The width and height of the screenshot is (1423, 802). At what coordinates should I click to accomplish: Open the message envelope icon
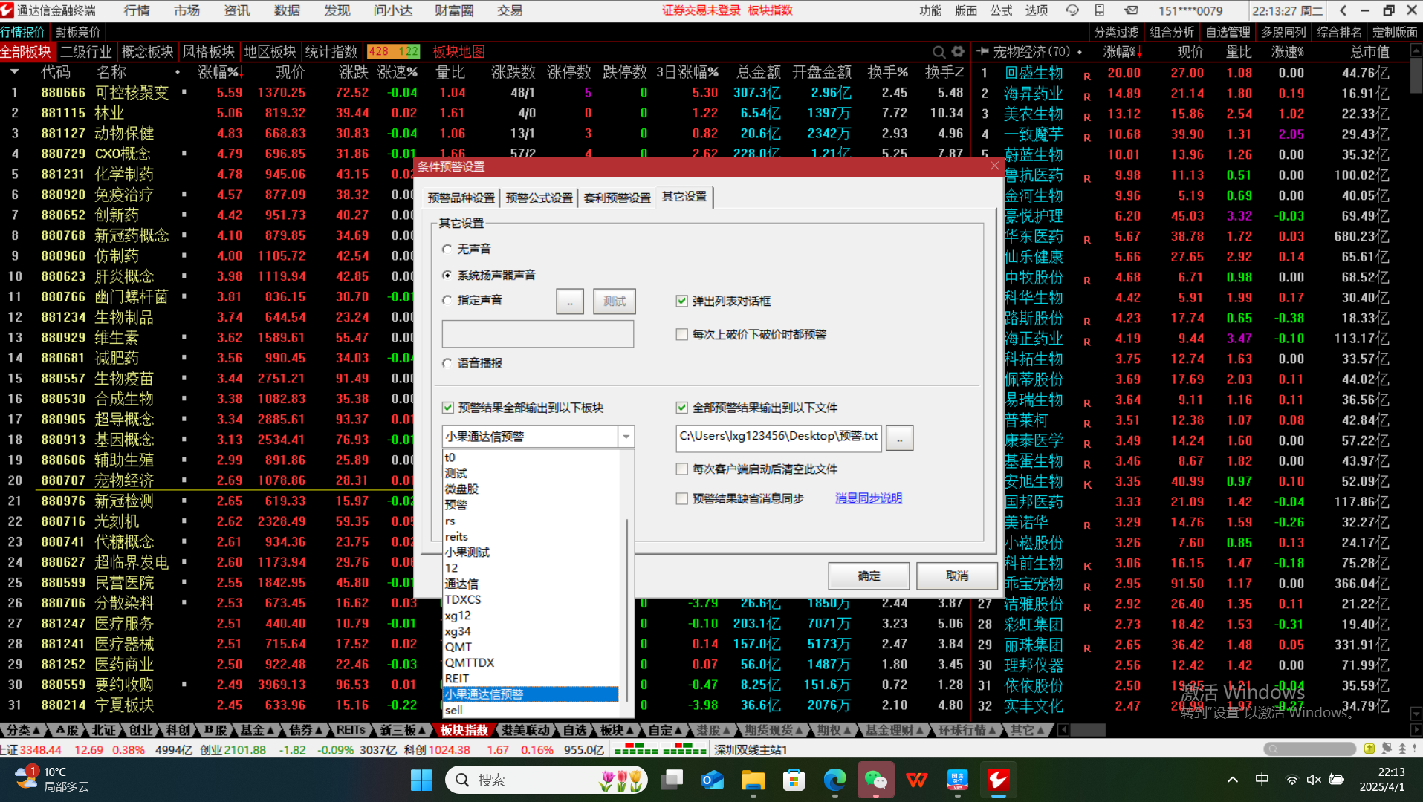coord(1131,10)
